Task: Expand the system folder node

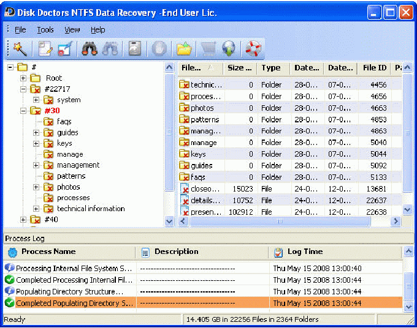Action: tap(36, 100)
